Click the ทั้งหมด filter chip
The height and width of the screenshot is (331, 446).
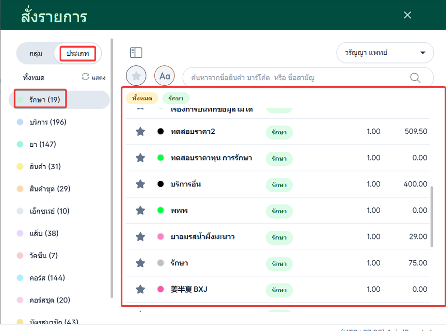coord(142,98)
